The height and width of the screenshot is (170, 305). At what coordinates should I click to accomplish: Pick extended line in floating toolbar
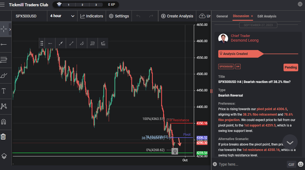[82, 44]
